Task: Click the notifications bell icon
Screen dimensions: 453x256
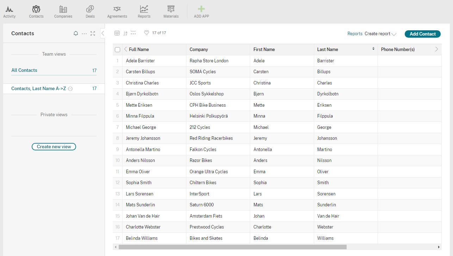Action: tap(76, 33)
